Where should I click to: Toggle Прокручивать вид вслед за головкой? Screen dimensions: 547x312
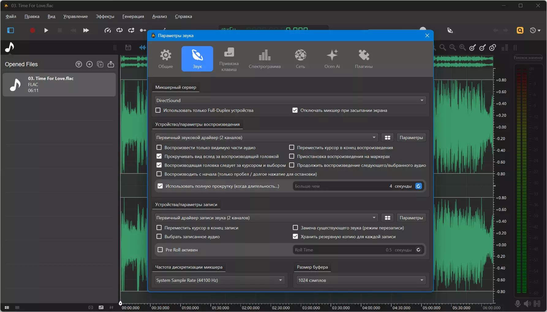pyautogui.click(x=159, y=156)
